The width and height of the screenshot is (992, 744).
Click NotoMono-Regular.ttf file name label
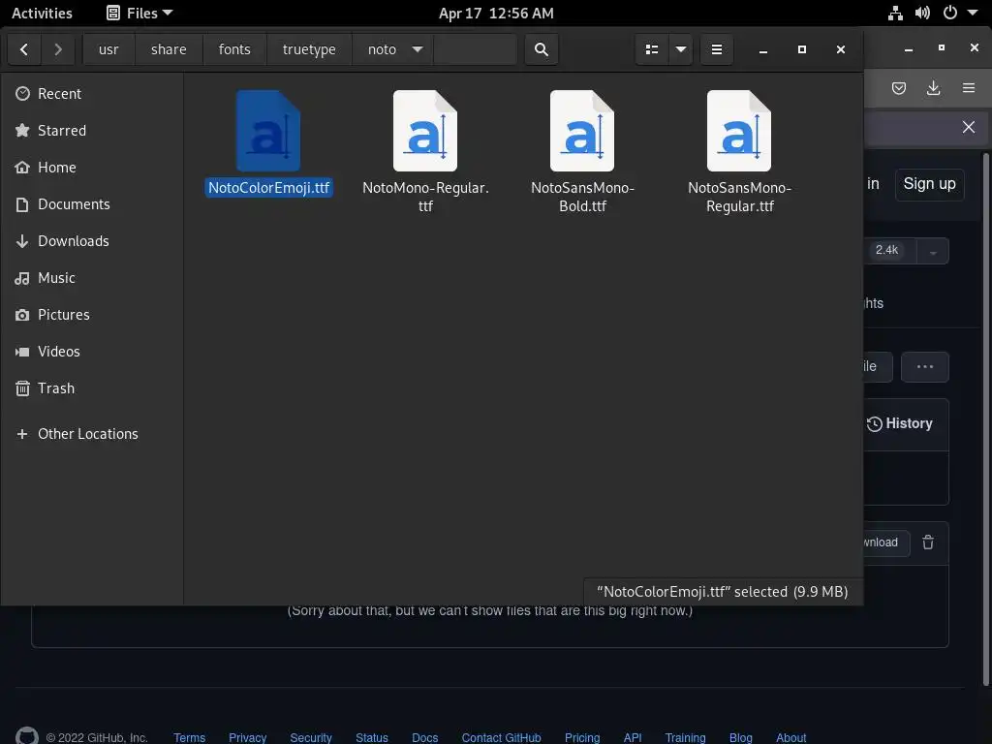(x=425, y=197)
